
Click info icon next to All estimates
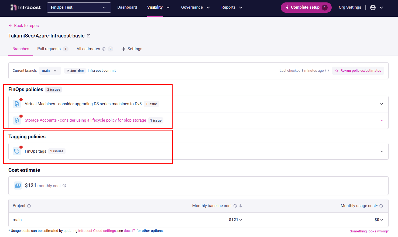104,49
